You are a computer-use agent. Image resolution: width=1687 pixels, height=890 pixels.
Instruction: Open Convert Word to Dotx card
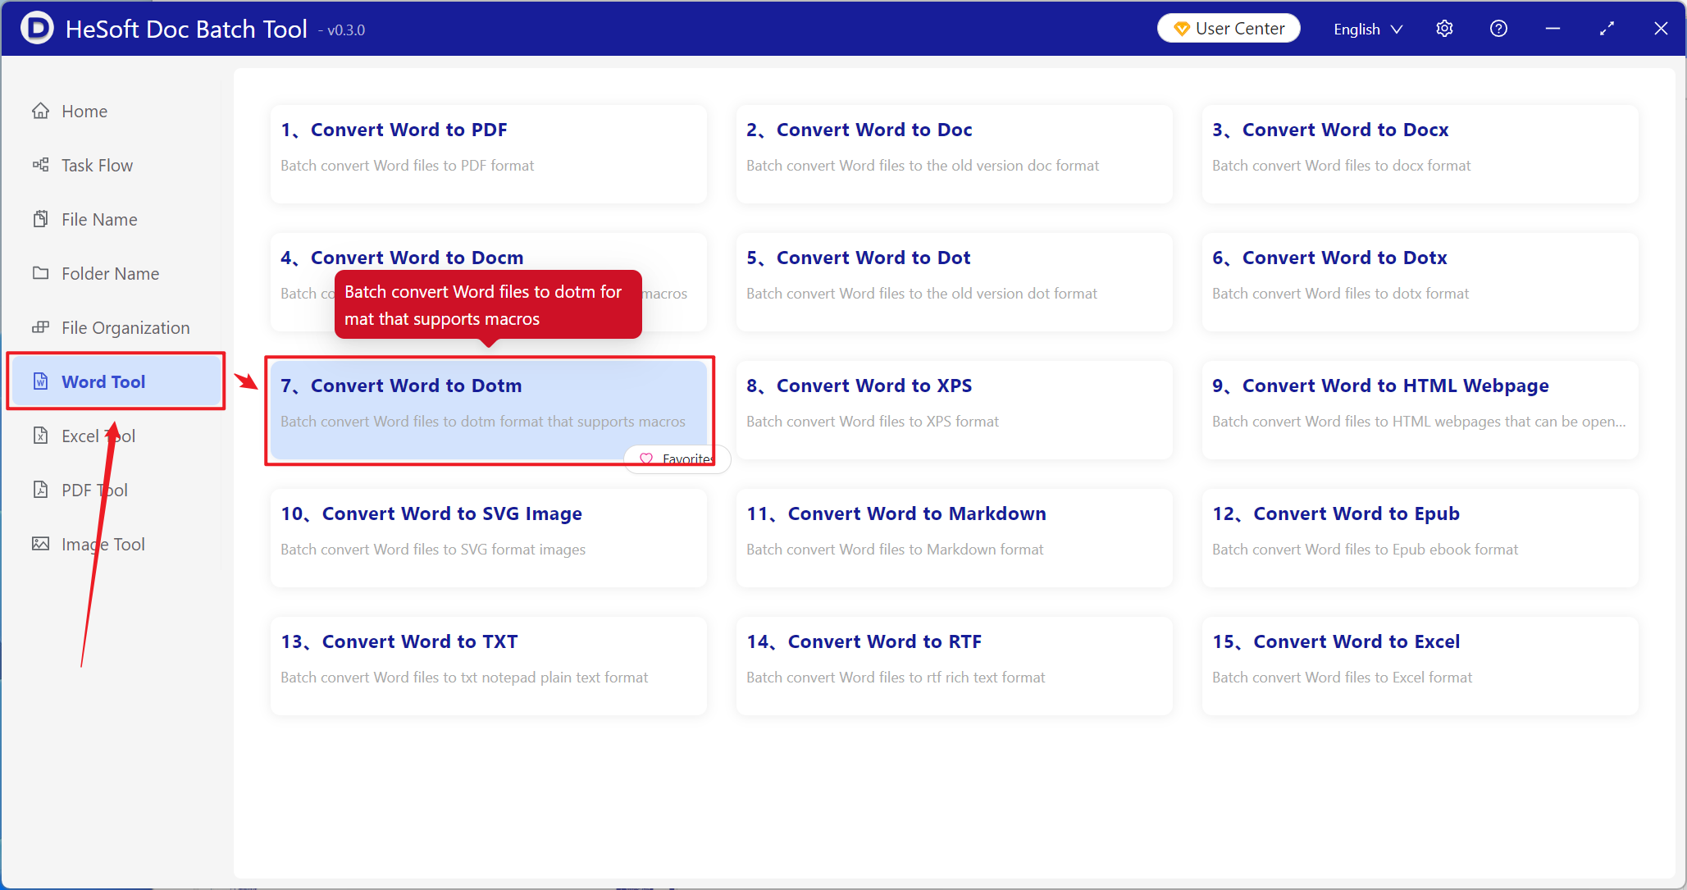coord(1420,281)
